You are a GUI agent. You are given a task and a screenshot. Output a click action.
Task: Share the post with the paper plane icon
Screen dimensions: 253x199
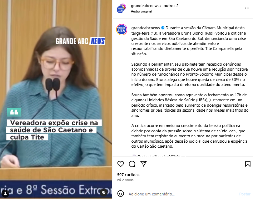click(x=143, y=164)
